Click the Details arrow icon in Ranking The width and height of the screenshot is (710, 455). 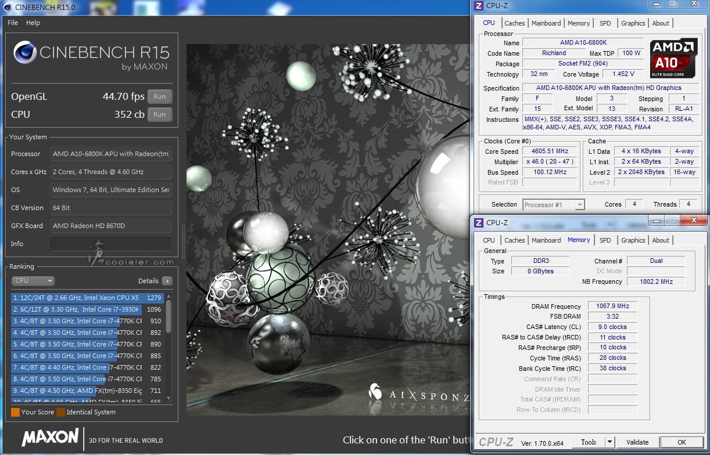click(x=167, y=281)
